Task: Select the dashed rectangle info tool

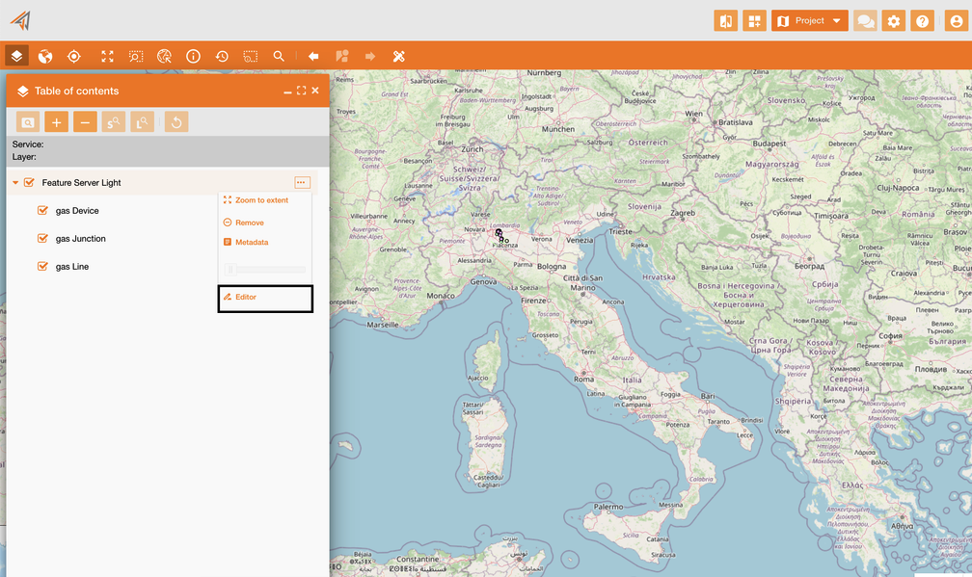Action: [251, 56]
